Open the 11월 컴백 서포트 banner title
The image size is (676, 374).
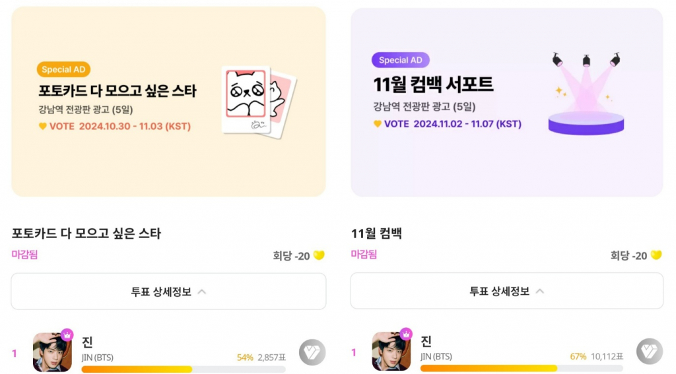point(433,84)
